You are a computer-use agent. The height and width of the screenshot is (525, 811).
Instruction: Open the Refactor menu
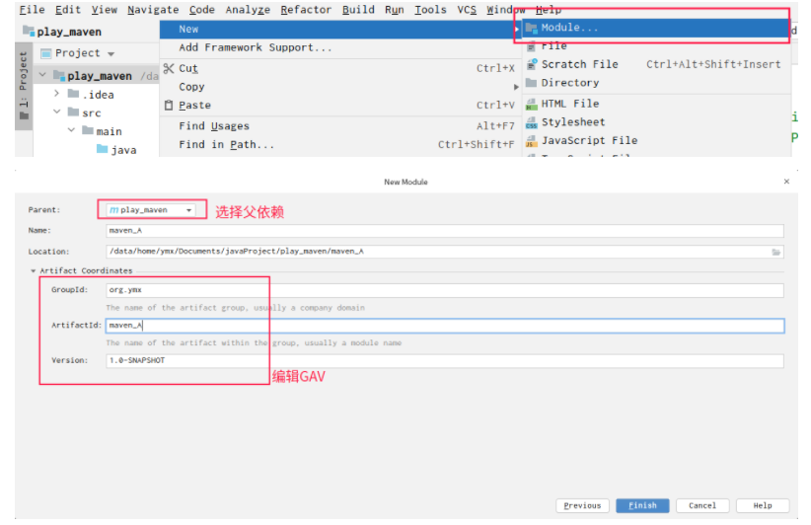(306, 10)
